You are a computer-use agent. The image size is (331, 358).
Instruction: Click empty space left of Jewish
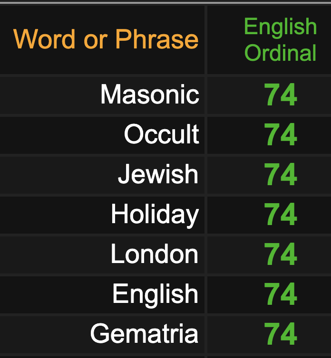point(58,175)
